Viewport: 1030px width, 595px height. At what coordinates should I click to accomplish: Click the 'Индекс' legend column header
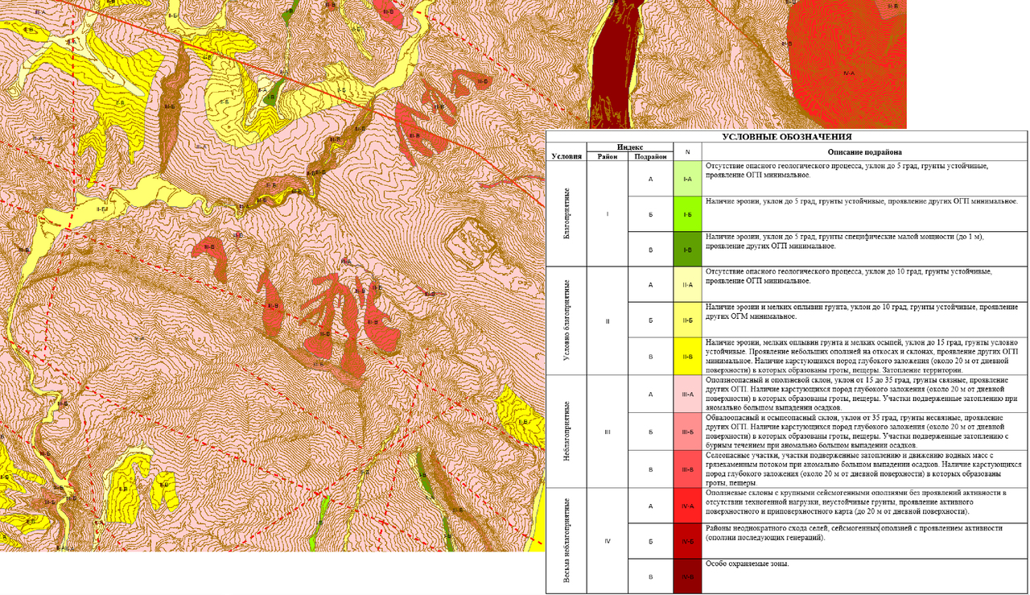[x=629, y=147]
